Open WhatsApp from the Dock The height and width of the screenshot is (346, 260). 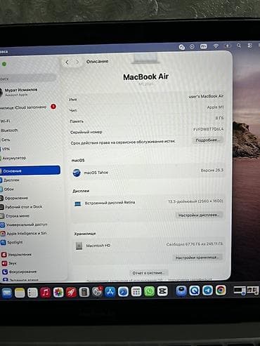click(x=150, y=291)
